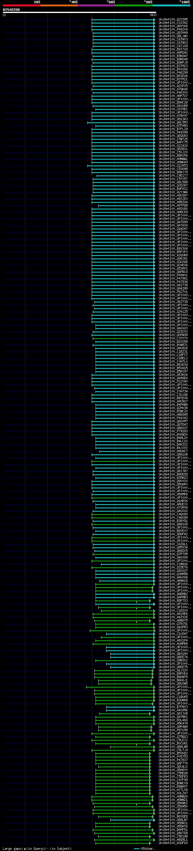This screenshot has height=851, width=193.
Task: Select hit label UniRef100_B9HCZ8
Action: tap(173, 102)
